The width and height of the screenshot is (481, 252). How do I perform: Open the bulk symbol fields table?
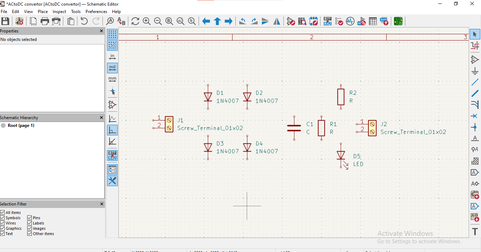coord(373,21)
